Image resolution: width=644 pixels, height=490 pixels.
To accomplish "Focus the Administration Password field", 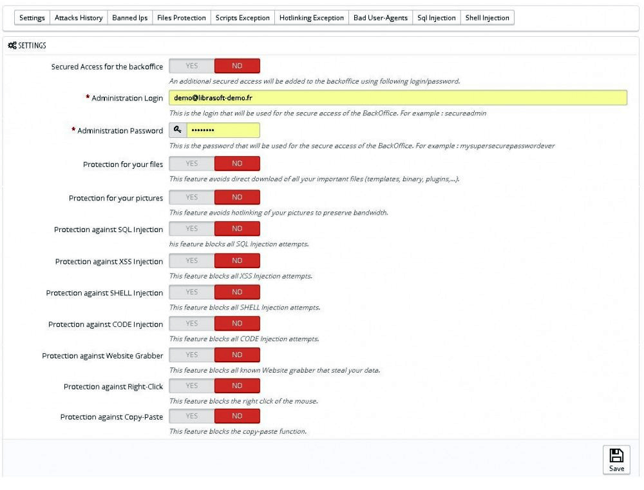I will (223, 130).
